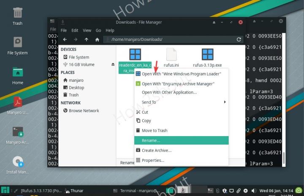Choose Rename from context menu
The width and height of the screenshot is (304, 196).
(x=151, y=140)
